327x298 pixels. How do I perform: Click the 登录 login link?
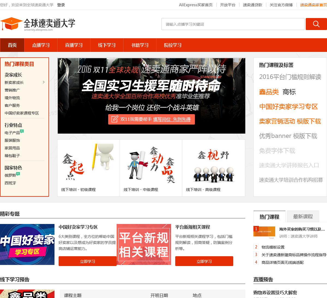[x=61, y=5]
